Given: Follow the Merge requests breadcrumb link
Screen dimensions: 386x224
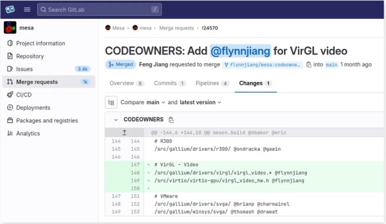Looking at the screenshot, I should tap(176, 28).
